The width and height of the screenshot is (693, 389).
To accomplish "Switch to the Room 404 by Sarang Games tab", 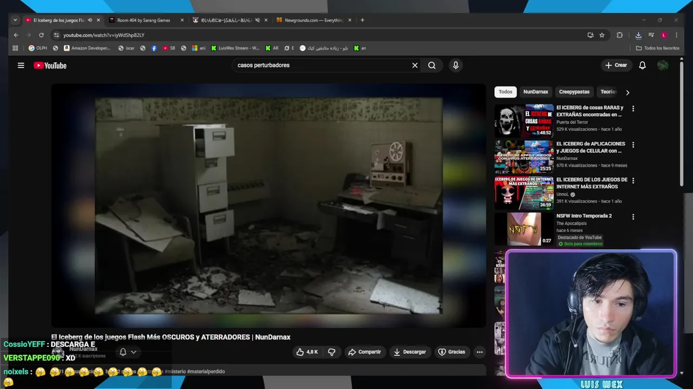I will coord(143,20).
